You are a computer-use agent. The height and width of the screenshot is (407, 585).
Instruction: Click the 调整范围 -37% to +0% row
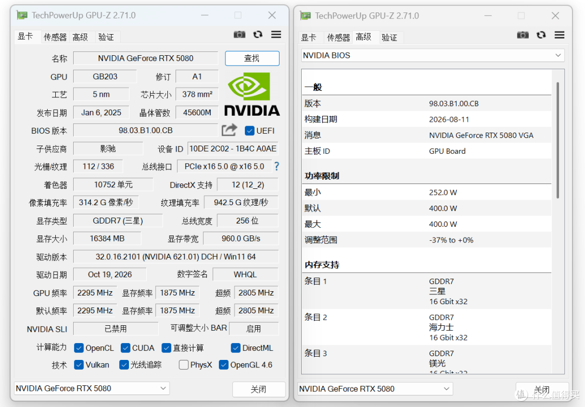pyautogui.click(x=426, y=240)
